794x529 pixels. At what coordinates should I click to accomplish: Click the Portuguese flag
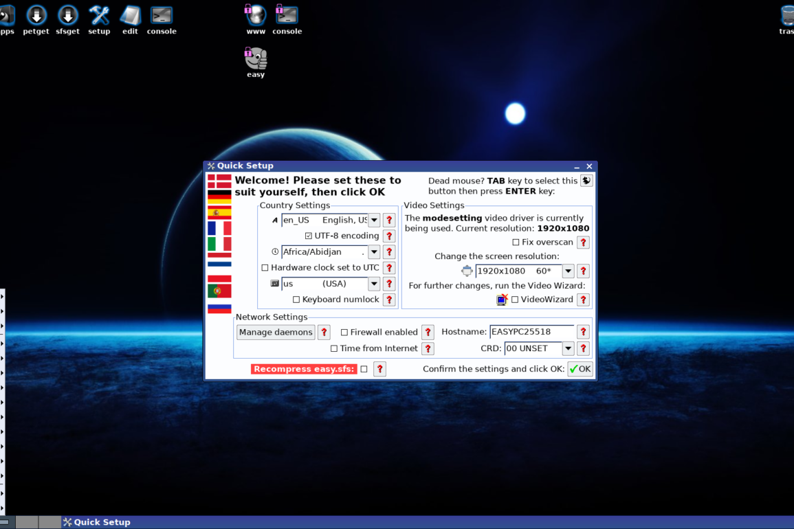pyautogui.click(x=219, y=291)
